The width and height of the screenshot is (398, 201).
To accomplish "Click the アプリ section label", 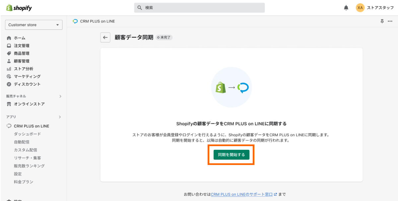I will [11, 117].
